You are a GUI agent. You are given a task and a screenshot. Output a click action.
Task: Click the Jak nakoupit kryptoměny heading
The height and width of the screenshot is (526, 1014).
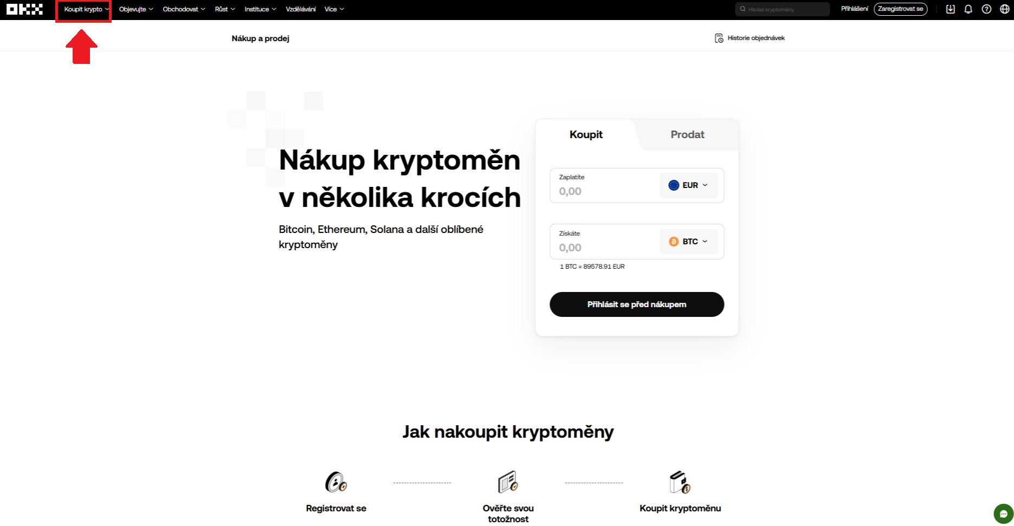point(508,432)
